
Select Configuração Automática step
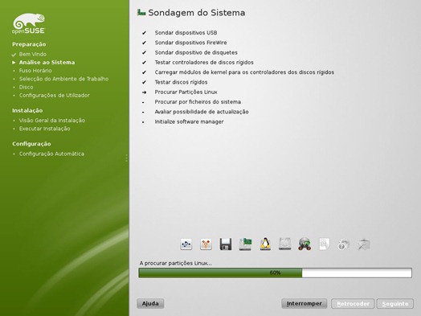point(51,154)
